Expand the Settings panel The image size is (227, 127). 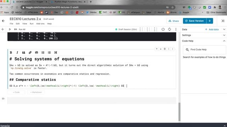point(224,35)
